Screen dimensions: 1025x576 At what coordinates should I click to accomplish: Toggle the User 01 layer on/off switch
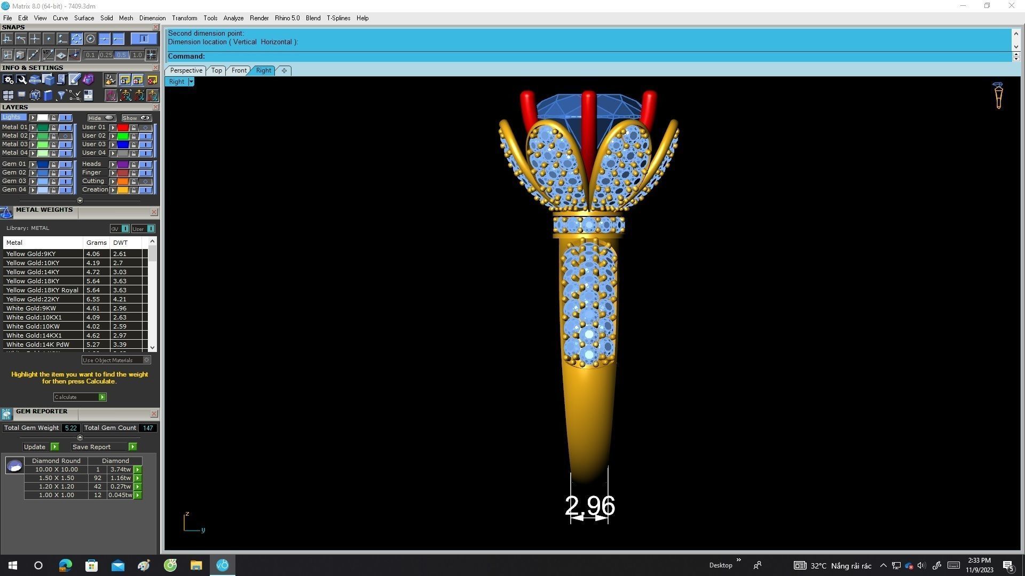(145, 127)
